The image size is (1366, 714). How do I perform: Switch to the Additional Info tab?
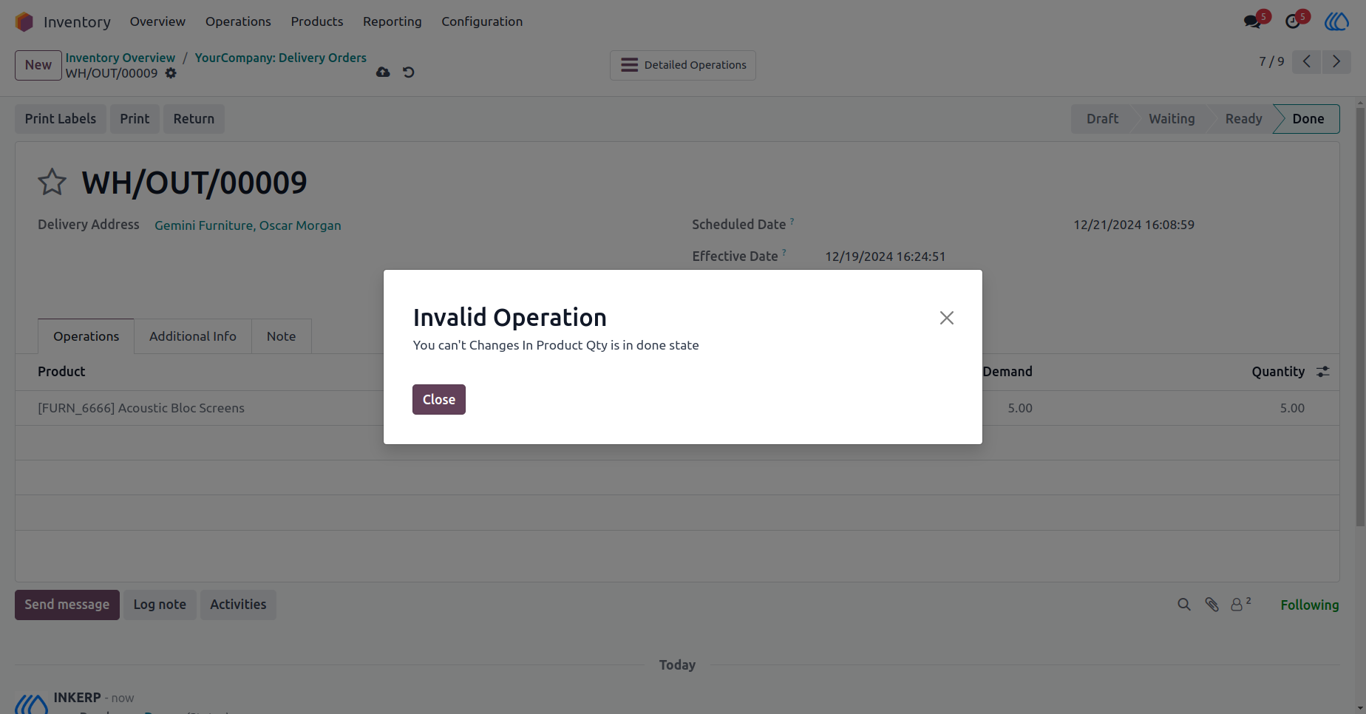click(x=193, y=336)
